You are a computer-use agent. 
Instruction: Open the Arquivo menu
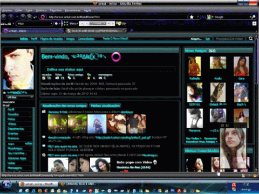tap(7, 10)
